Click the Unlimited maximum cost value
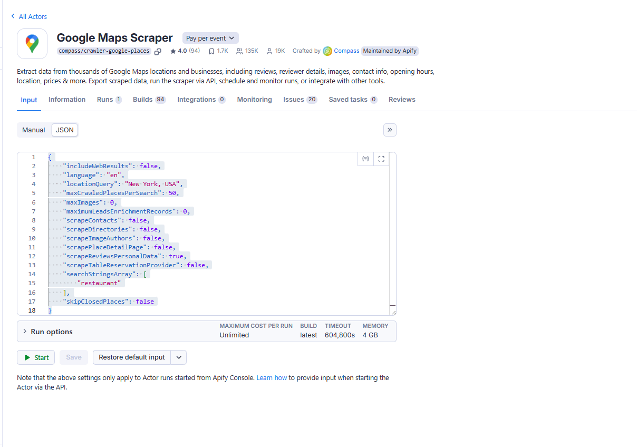The height and width of the screenshot is (447, 637). (234, 335)
